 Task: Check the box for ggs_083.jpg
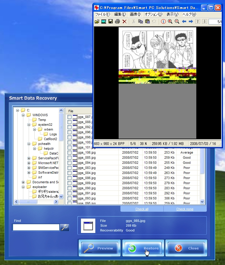(70, 168)
